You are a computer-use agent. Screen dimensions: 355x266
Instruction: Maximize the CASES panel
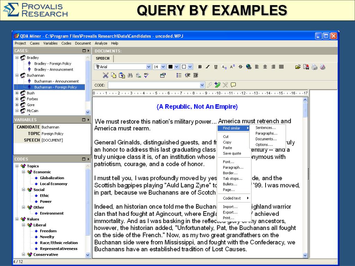click(x=84, y=51)
